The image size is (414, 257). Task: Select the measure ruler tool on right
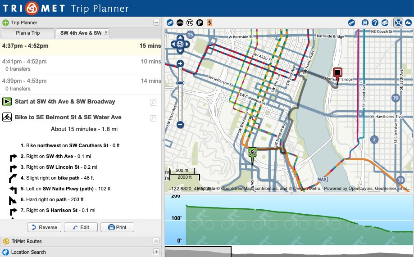click(x=351, y=23)
